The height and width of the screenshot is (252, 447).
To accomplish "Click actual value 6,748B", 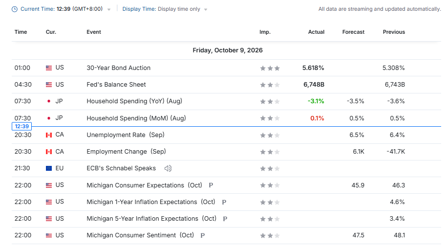I will tap(314, 85).
